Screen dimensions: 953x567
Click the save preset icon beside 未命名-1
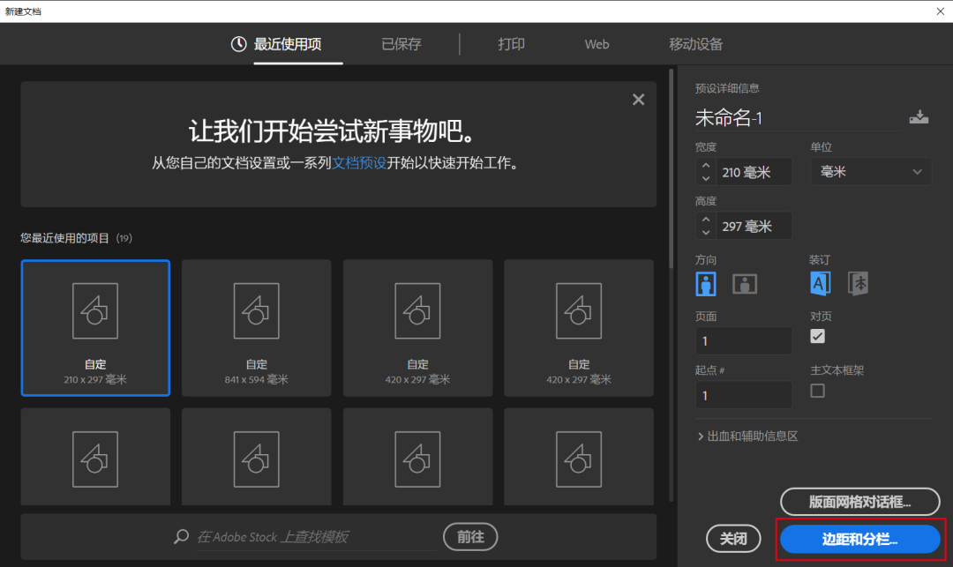919,116
